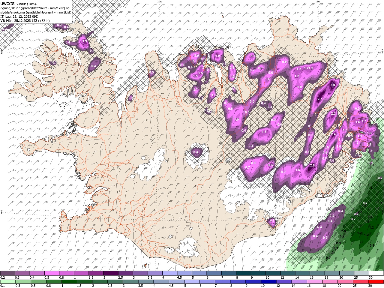Click the 'slydda/snjókoma' description line
This screenshot has width=384, height=288.
tap(36, 12)
